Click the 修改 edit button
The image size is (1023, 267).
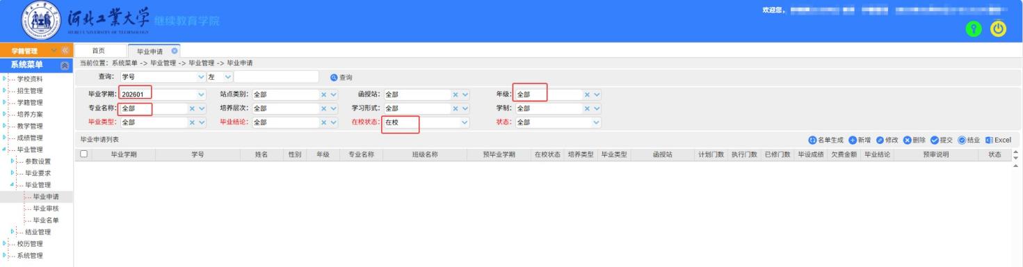888,140
